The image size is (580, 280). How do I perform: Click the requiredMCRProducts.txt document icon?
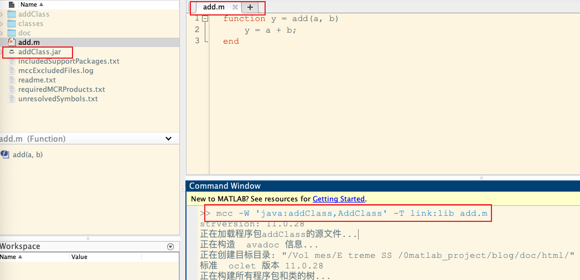[x=12, y=90]
